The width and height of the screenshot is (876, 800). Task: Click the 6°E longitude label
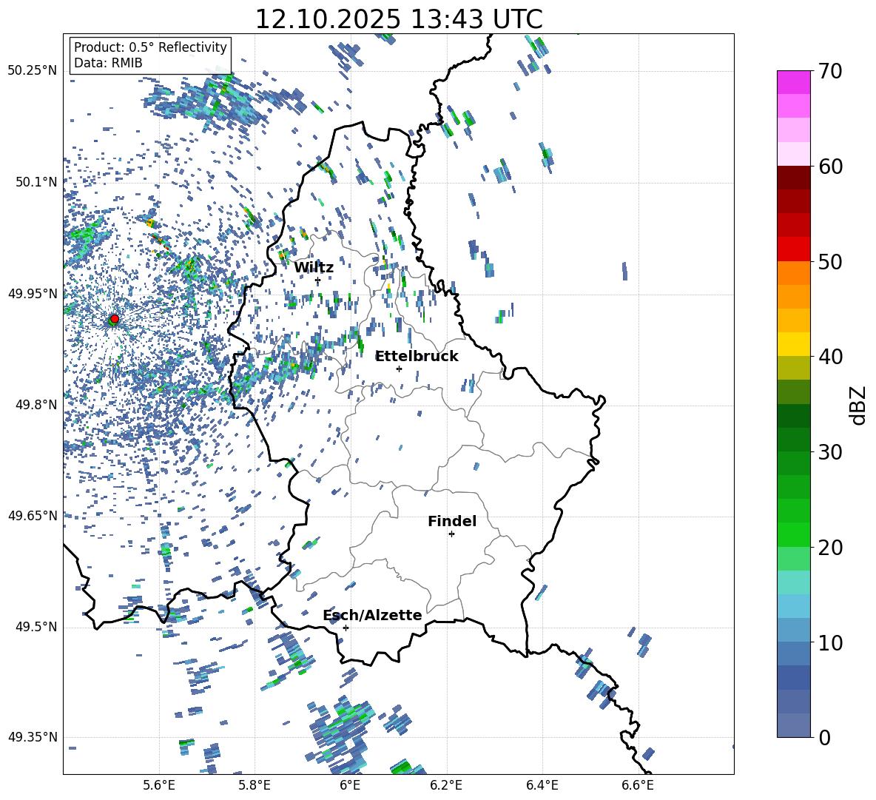click(x=350, y=785)
